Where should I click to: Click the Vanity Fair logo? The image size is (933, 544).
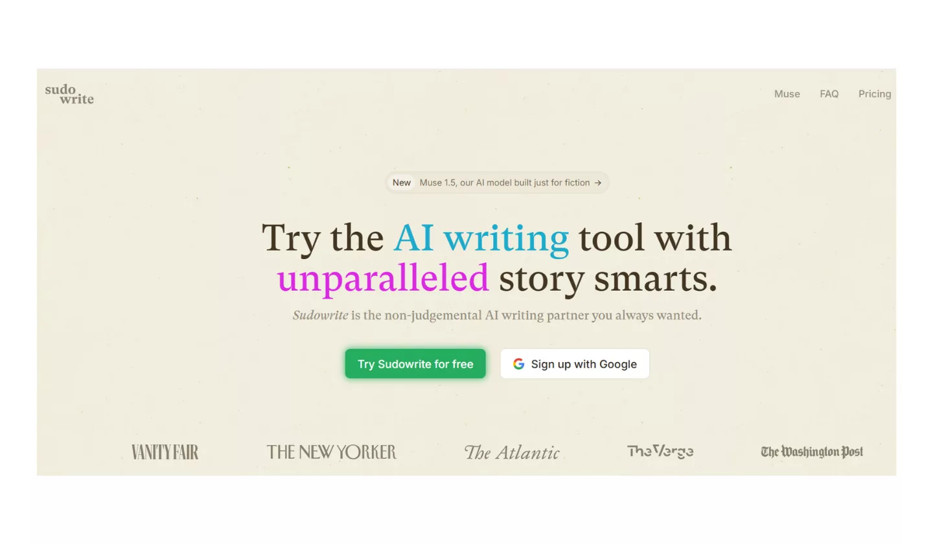pos(165,452)
